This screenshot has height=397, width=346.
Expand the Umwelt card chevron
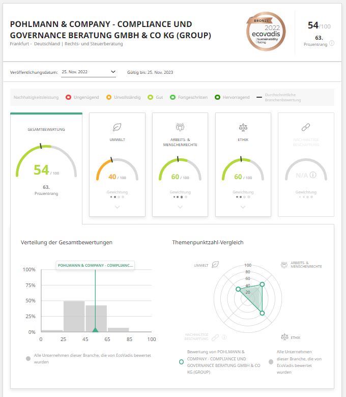click(x=117, y=207)
